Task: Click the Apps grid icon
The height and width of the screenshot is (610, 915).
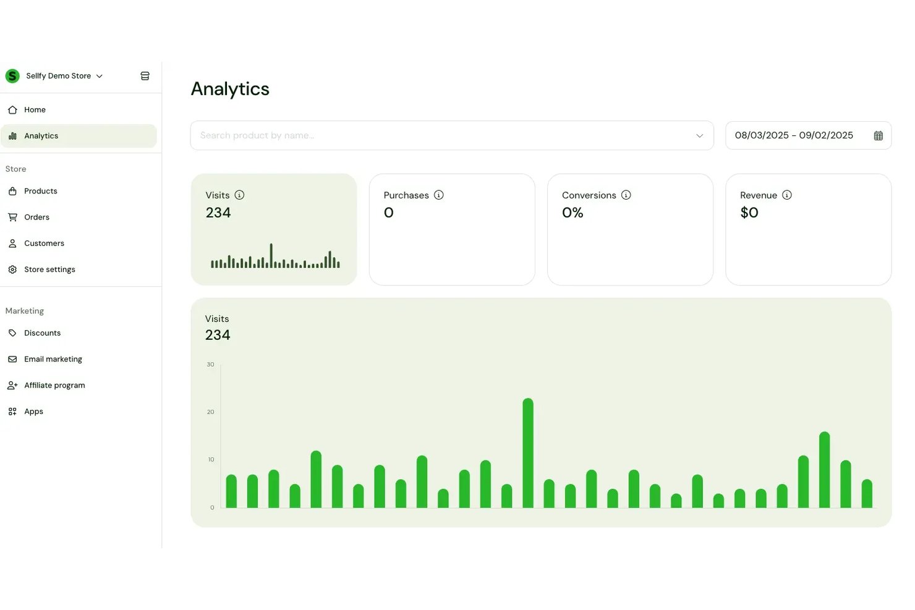Action: coord(12,412)
